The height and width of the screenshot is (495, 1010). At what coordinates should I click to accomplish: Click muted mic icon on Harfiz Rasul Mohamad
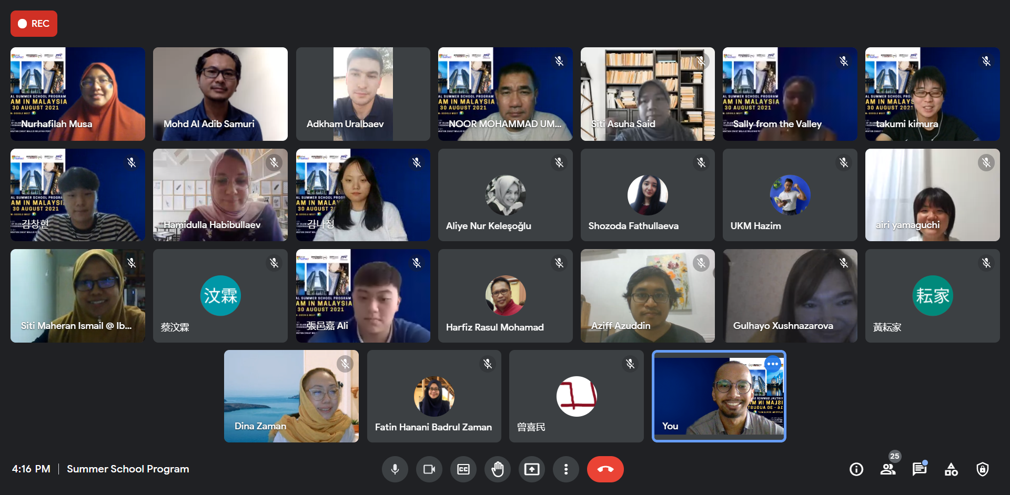coord(559,263)
